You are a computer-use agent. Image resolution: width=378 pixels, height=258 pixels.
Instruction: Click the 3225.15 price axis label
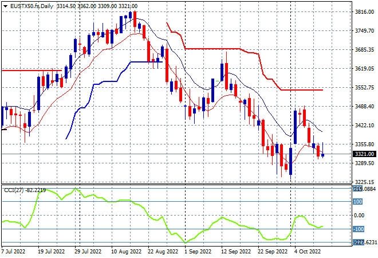click(364, 182)
